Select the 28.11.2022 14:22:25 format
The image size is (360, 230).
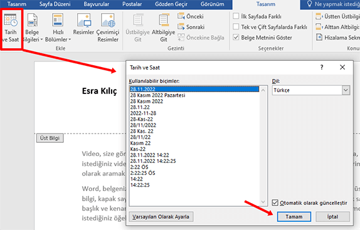pyautogui.click(x=194, y=161)
